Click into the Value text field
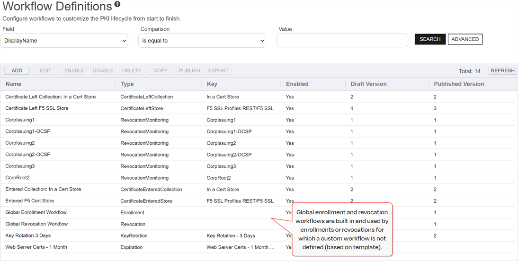This screenshot has width=518, height=261. pos(342,41)
